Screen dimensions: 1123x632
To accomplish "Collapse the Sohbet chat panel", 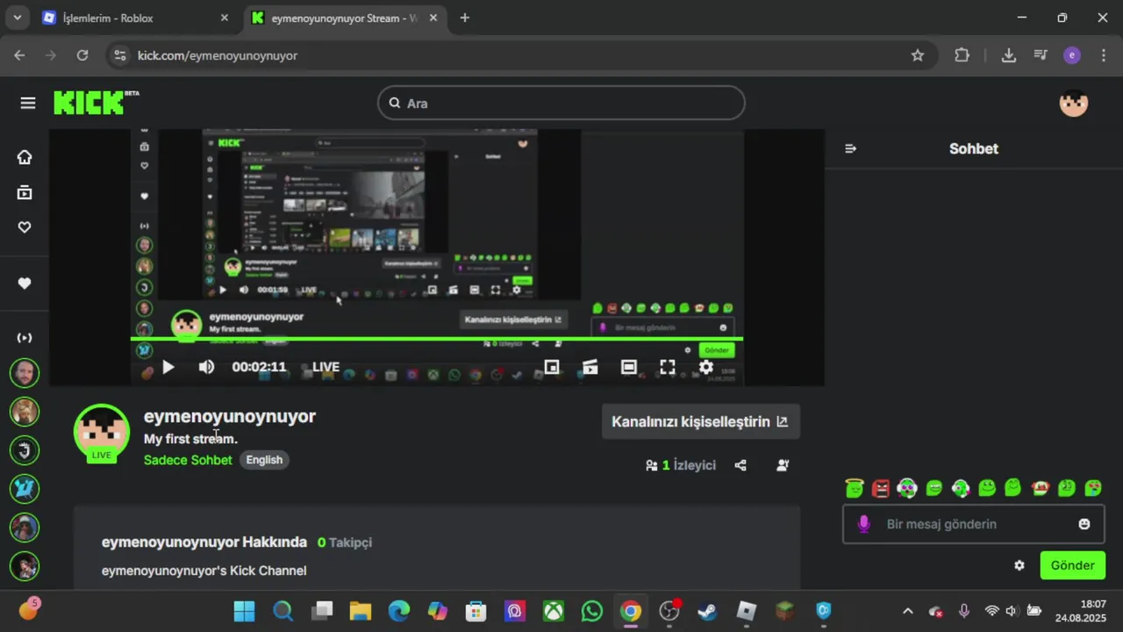I will pyautogui.click(x=850, y=148).
